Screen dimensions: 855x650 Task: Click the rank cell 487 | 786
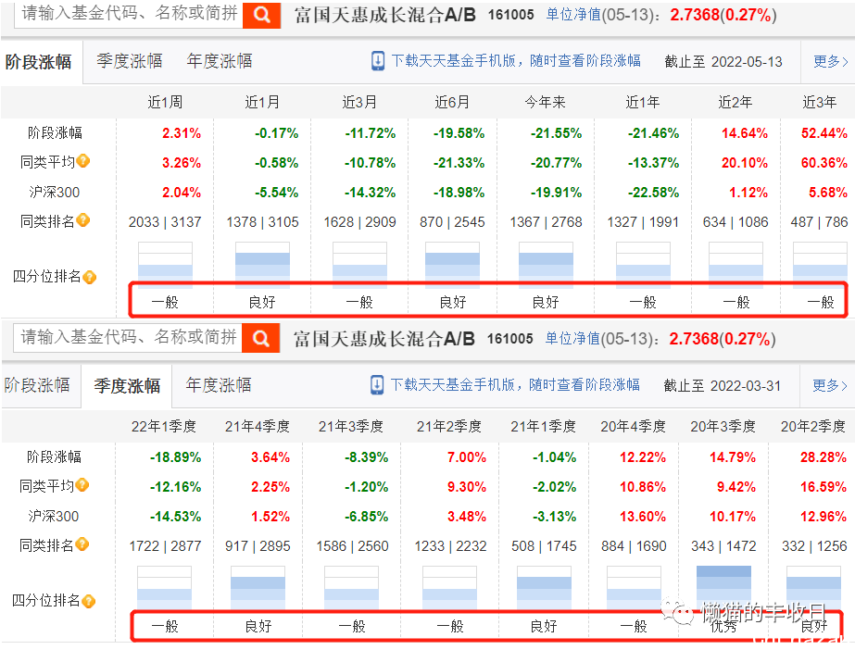pyautogui.click(x=819, y=222)
